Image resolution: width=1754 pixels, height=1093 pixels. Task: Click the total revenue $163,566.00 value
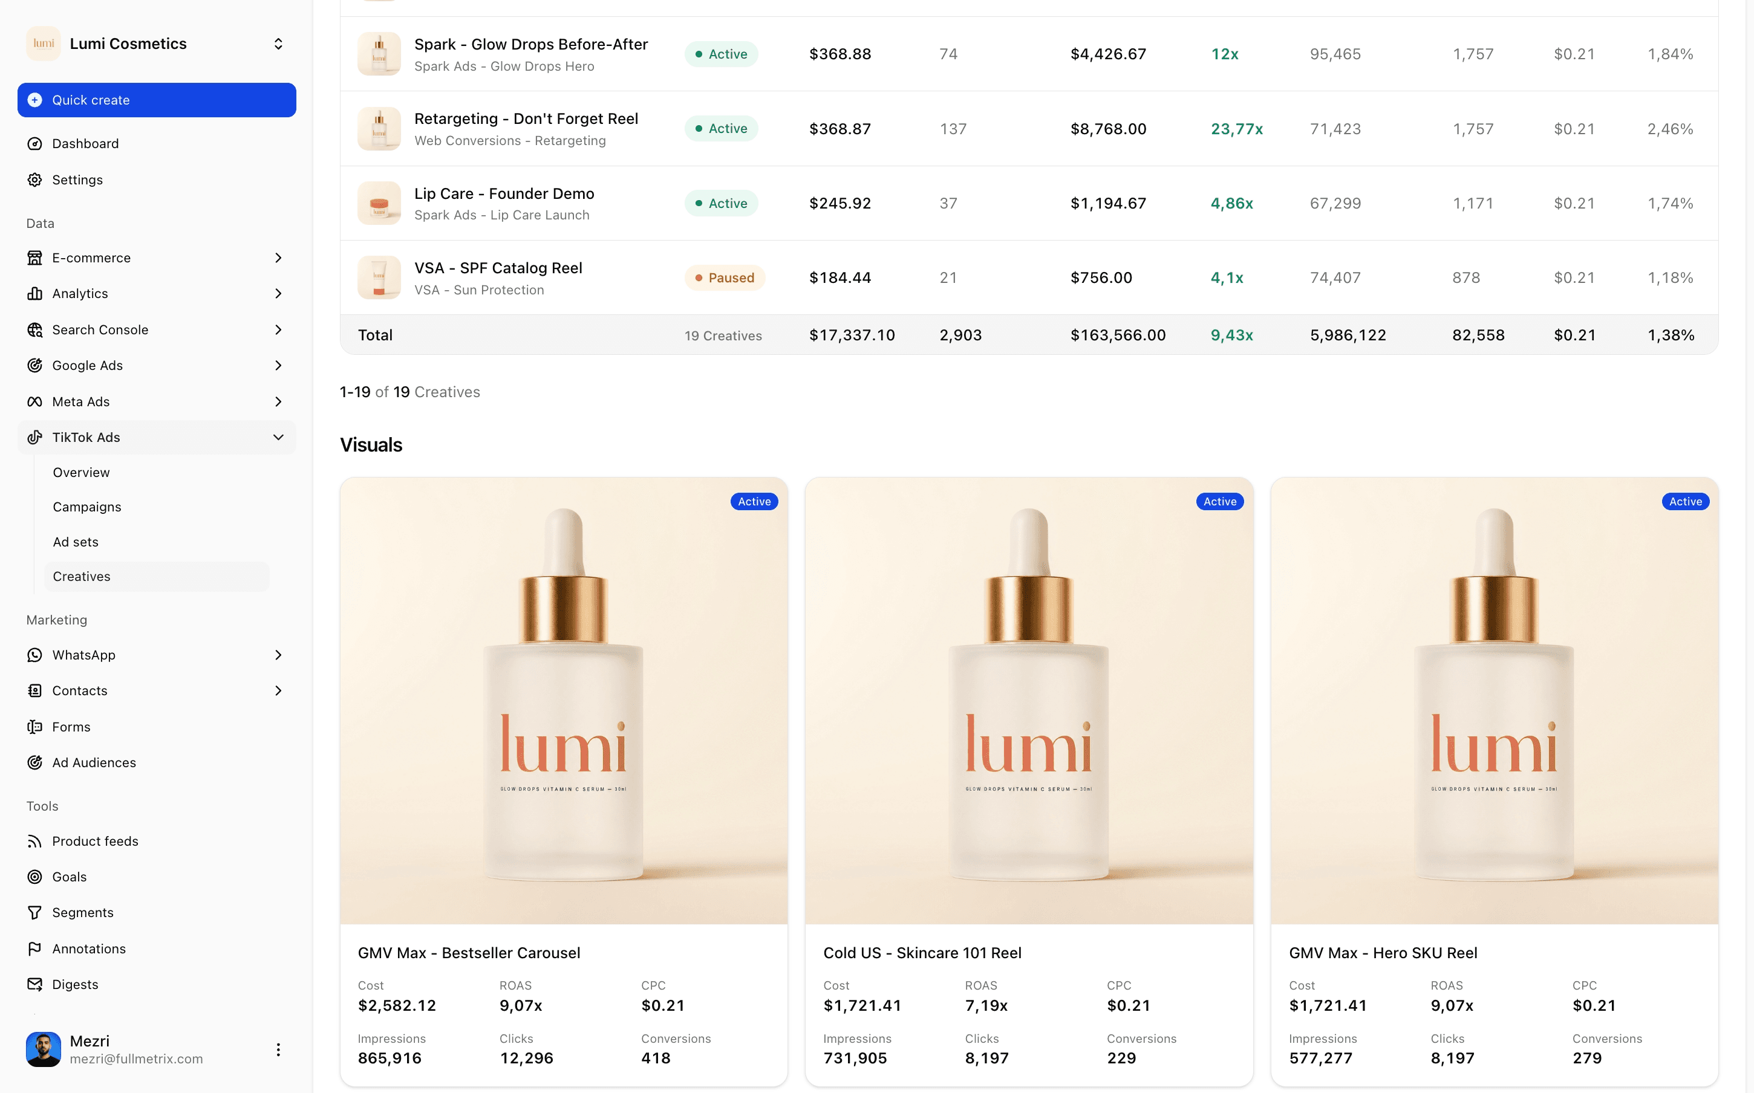1118,336
